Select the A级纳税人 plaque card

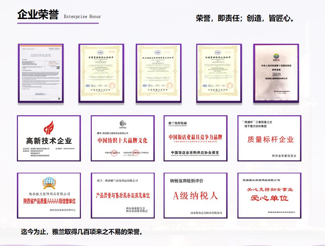point(196,196)
